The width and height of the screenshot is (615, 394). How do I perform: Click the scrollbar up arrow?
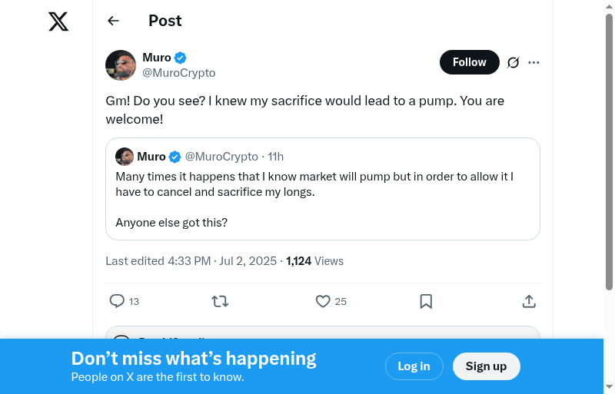[x=609, y=6]
